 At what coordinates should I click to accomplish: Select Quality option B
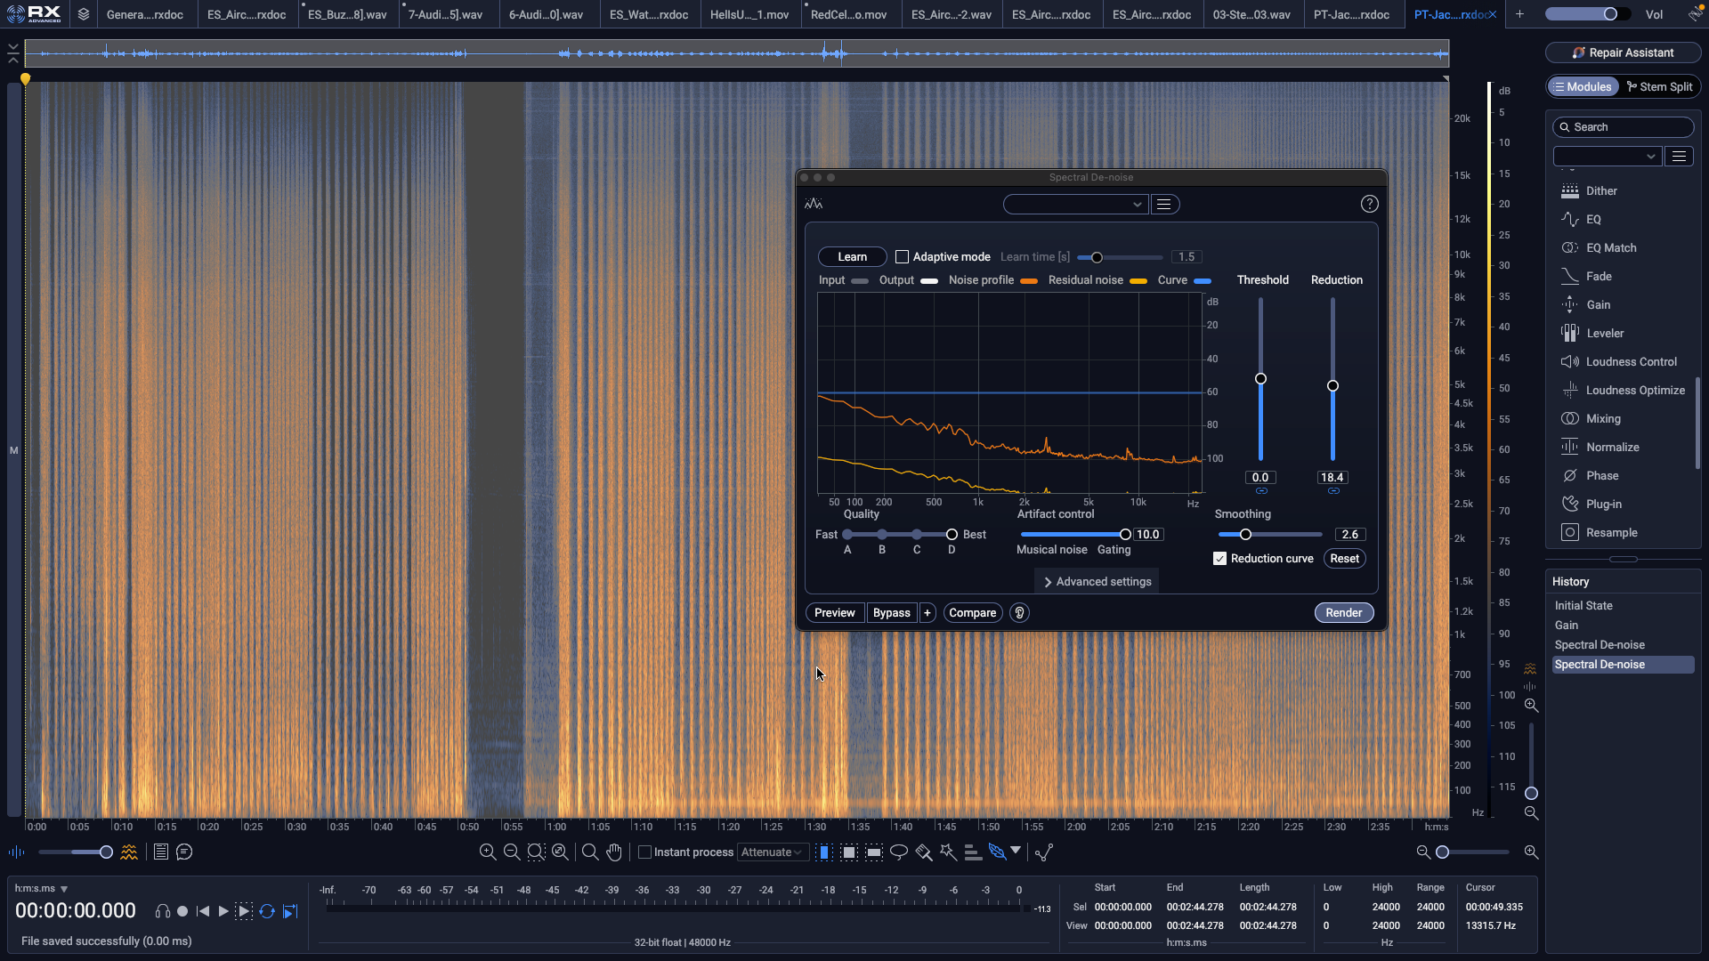[x=882, y=535]
